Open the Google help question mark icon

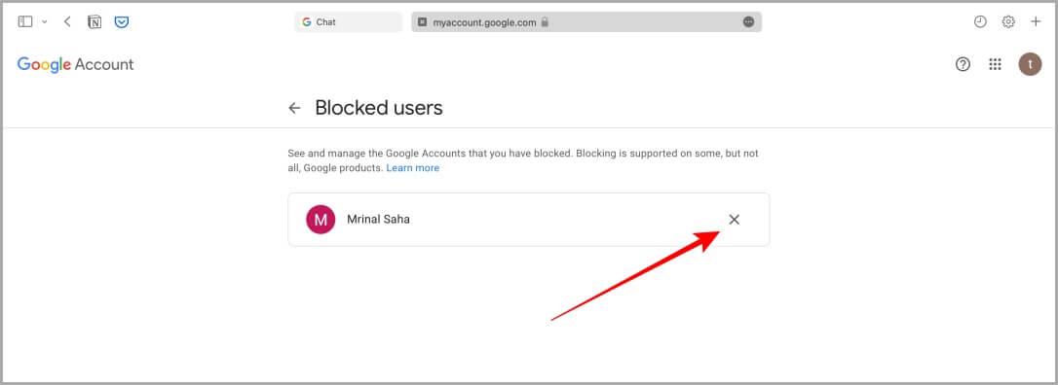click(963, 64)
